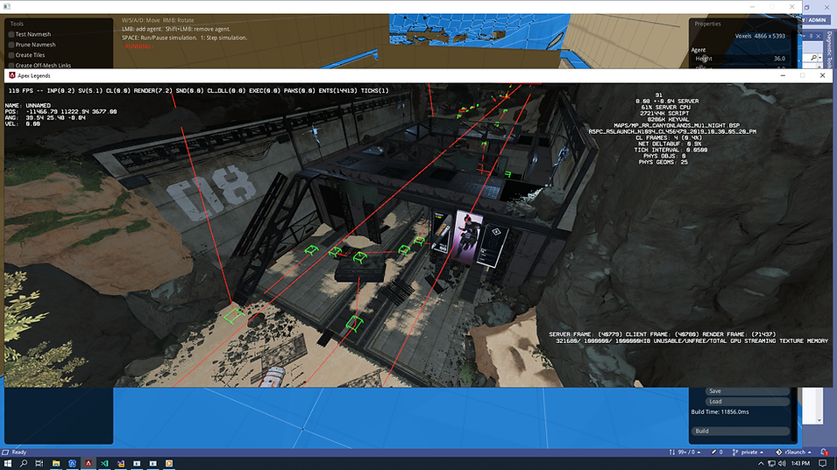Image resolution: width=837 pixels, height=470 pixels.
Task: Click the Save button in Properties panel
Action: pos(747,391)
